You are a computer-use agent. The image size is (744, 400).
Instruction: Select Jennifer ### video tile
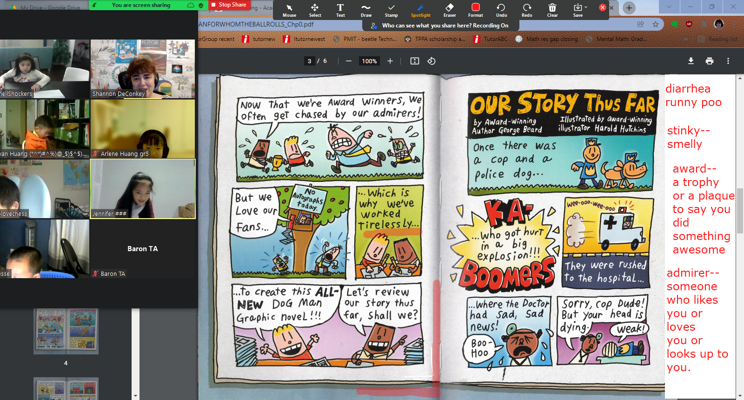pyautogui.click(x=143, y=189)
